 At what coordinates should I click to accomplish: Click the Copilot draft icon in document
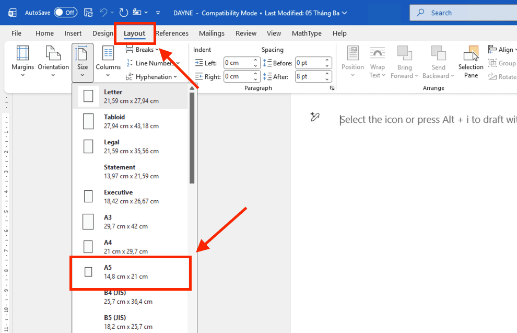315,117
